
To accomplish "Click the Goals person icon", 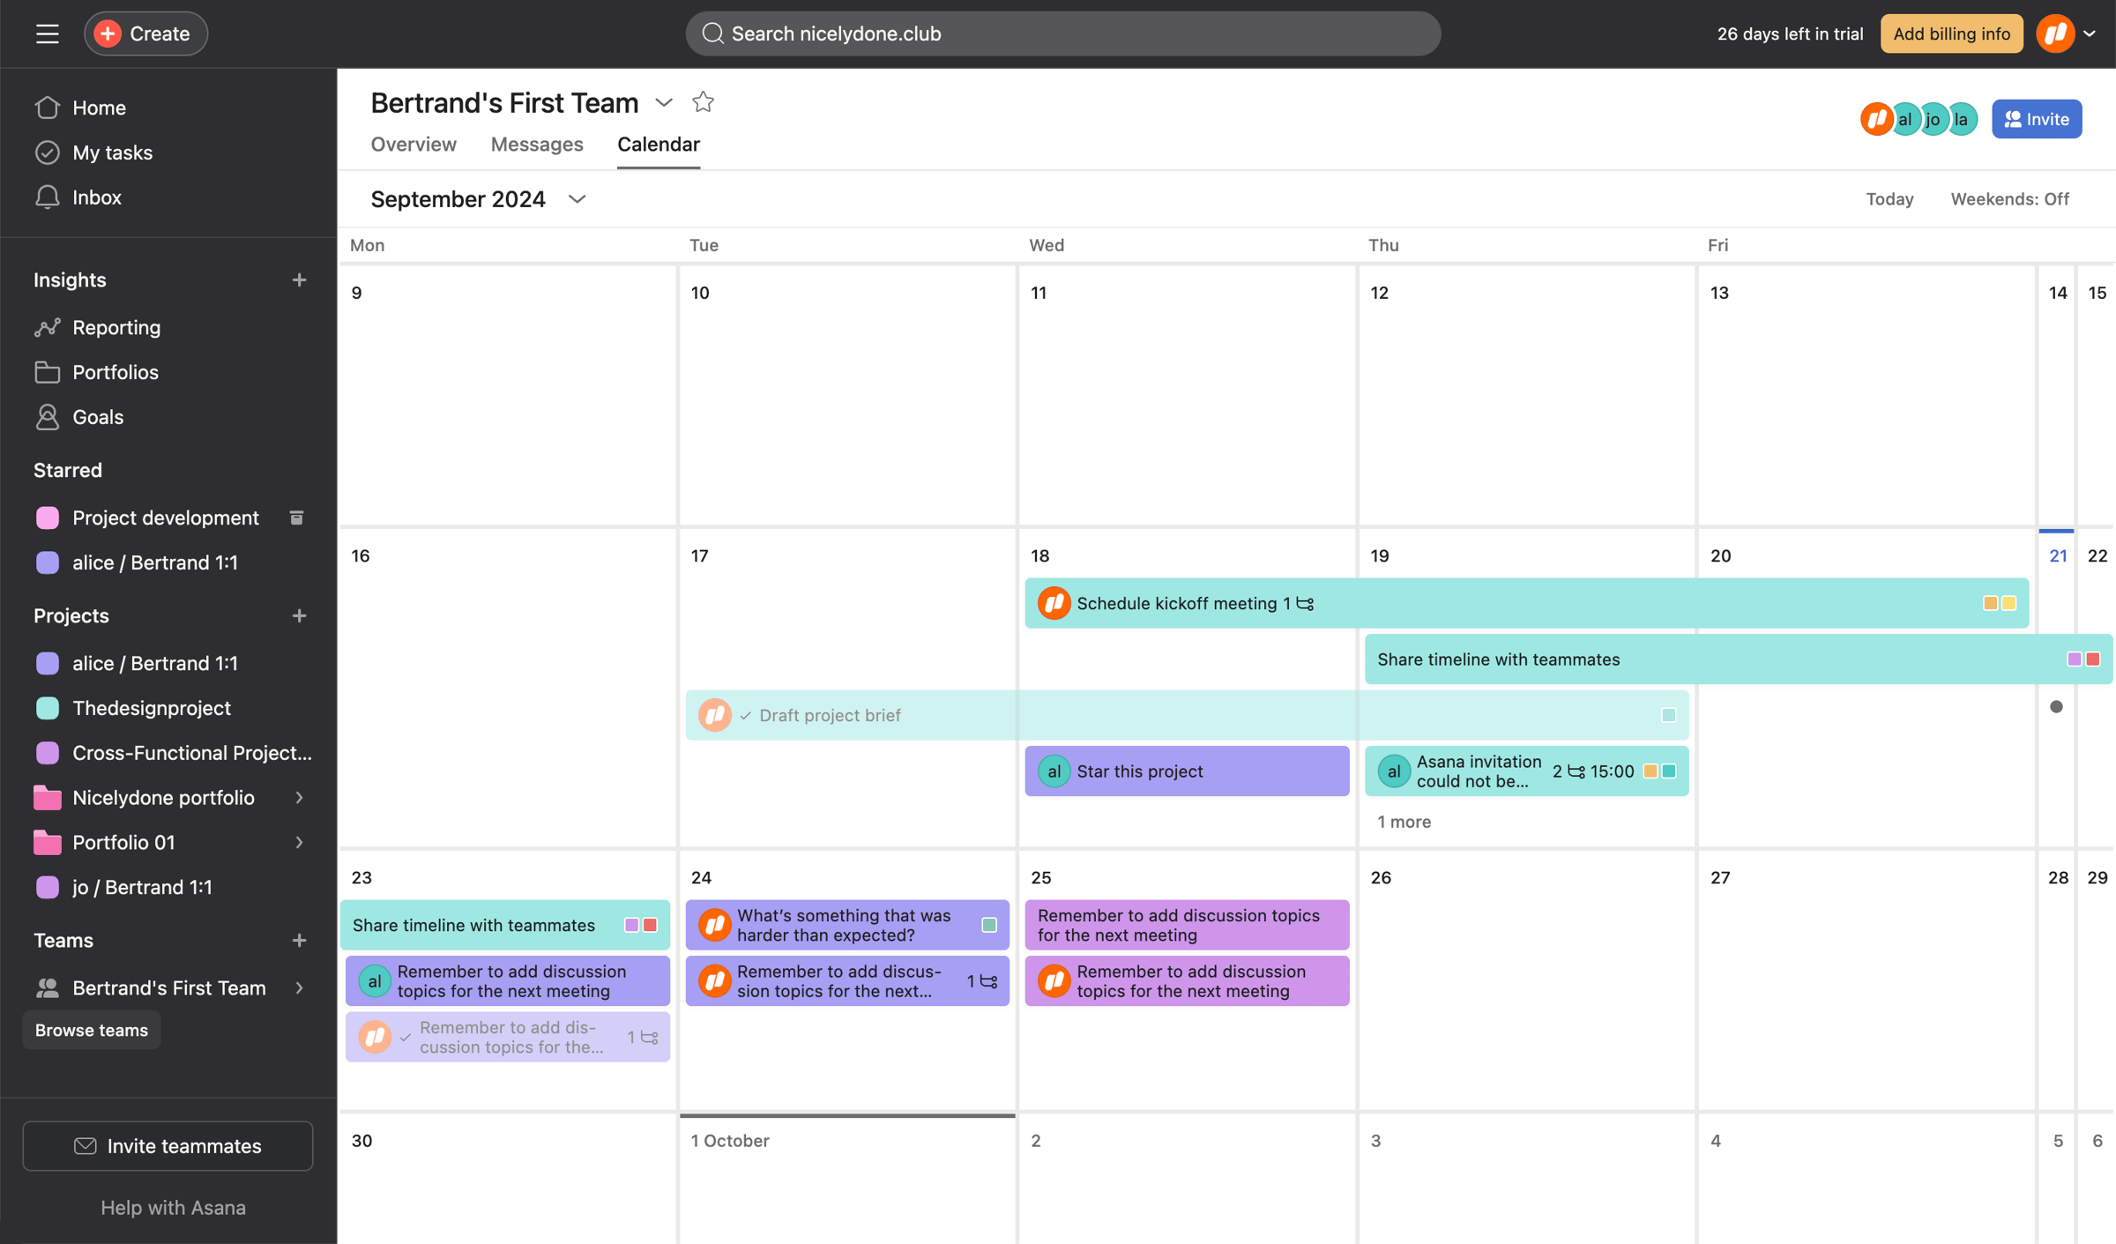I will (x=48, y=416).
